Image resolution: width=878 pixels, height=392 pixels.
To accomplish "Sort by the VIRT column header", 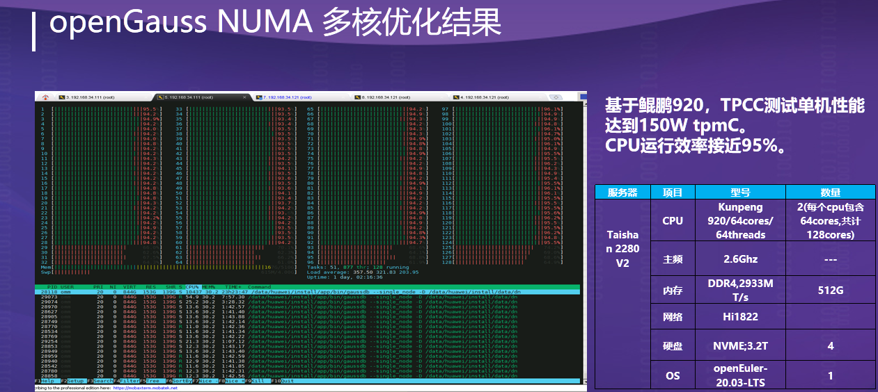I will [x=130, y=286].
